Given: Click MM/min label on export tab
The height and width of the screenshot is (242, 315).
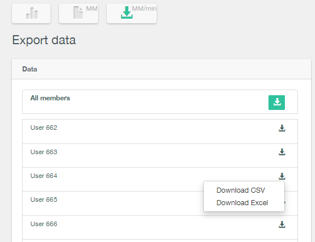Looking at the screenshot, I should point(144,9).
